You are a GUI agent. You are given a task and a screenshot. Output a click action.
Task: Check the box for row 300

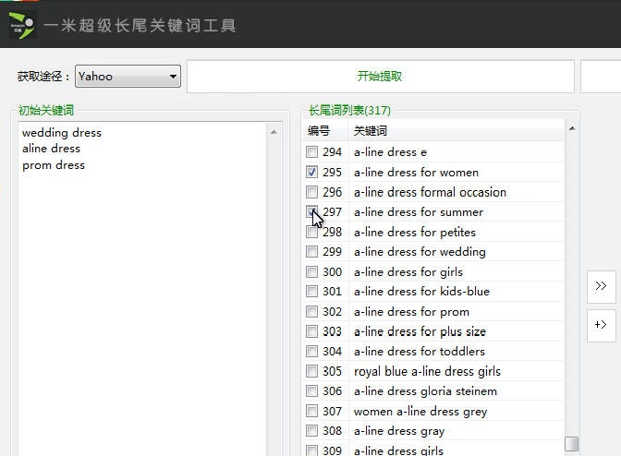[311, 271]
